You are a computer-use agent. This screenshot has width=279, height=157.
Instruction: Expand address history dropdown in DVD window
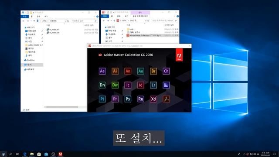tap(146, 20)
